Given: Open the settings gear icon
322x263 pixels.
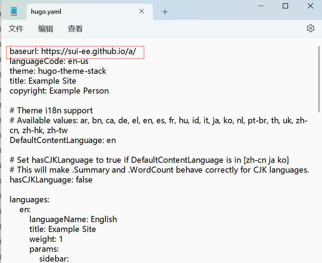Looking at the screenshot, I should pyautogui.click(x=311, y=28).
